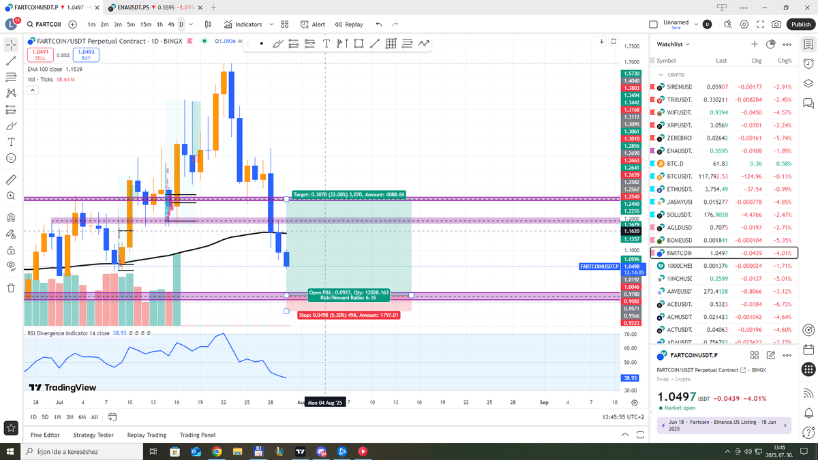Open the layout setup square icon
Viewport: 818px width, 460px height.
click(653, 25)
